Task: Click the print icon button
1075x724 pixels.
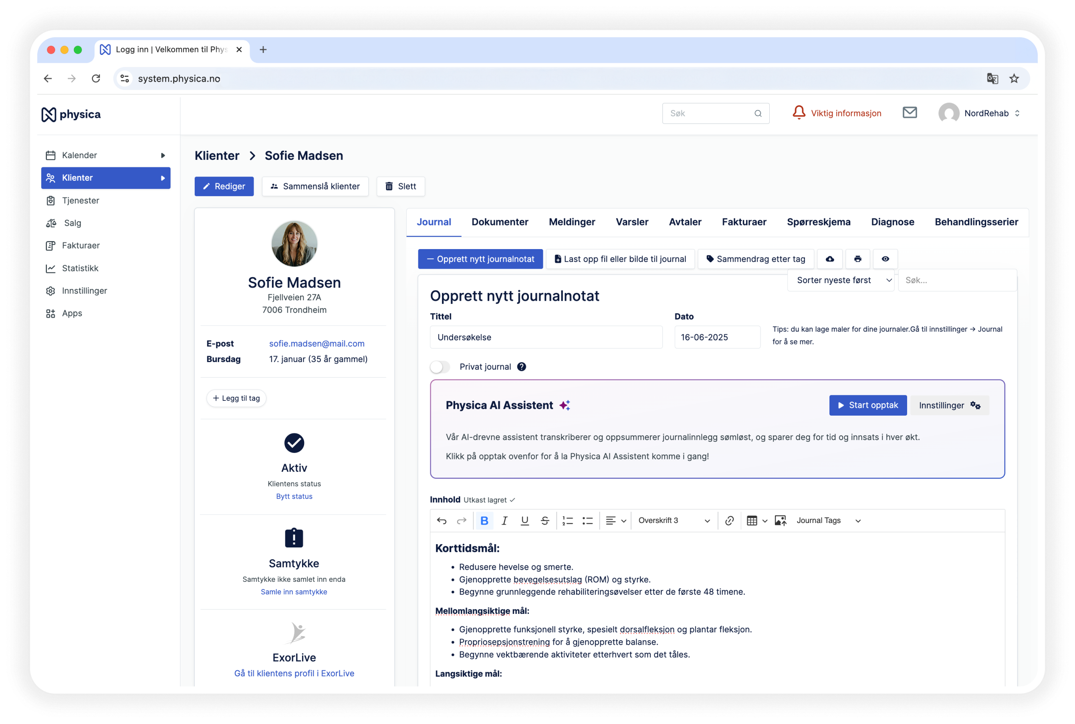Action: pos(857,259)
